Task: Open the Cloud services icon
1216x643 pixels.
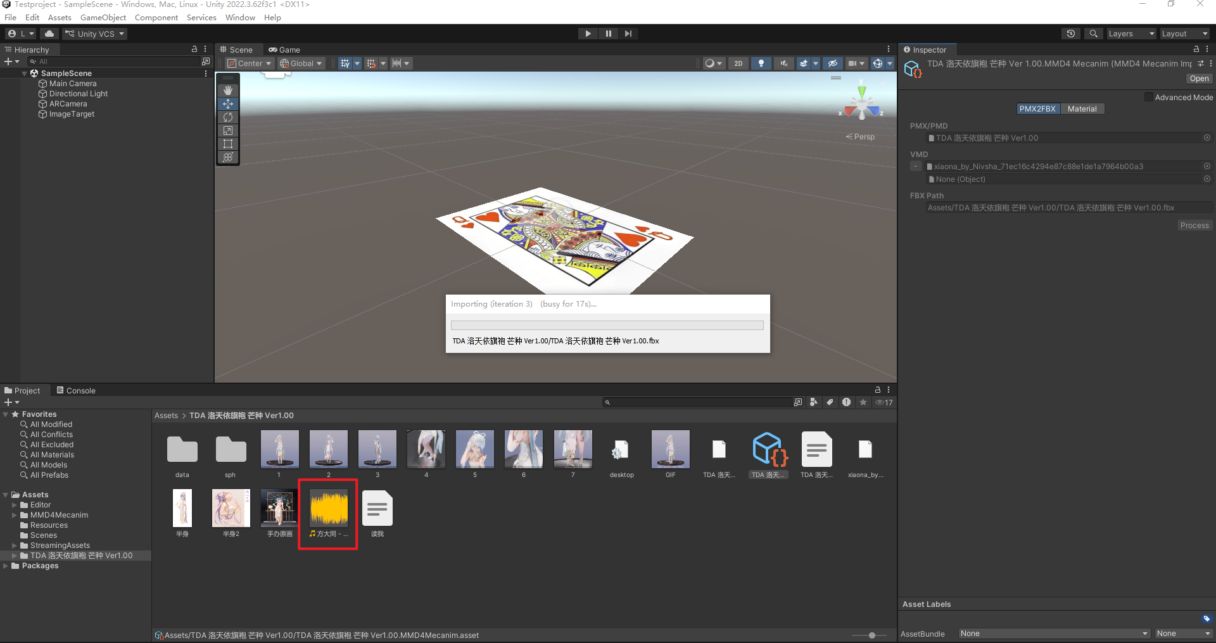Action: [x=49, y=34]
